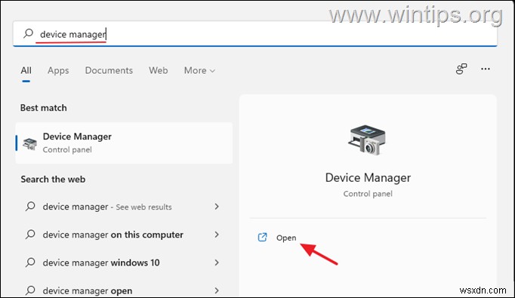Click the 'Best match' heading

click(x=43, y=108)
